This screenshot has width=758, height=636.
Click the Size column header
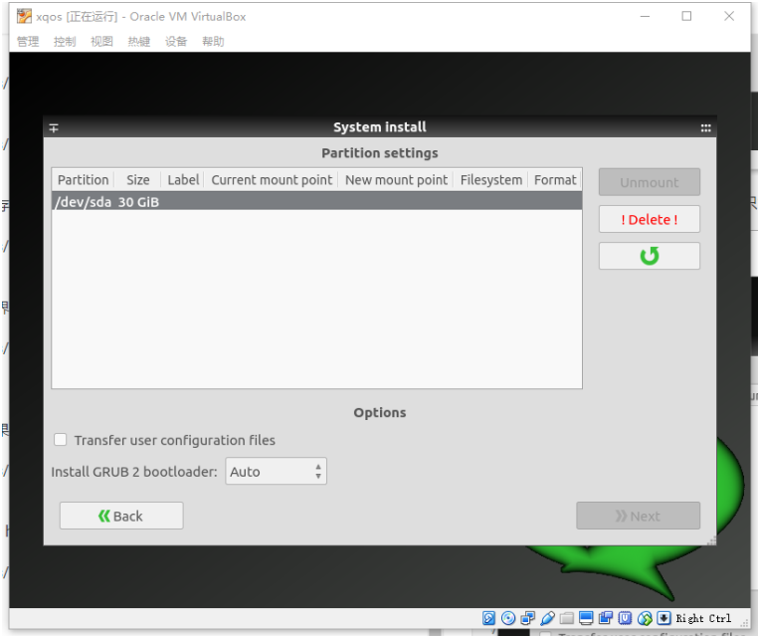(x=138, y=180)
